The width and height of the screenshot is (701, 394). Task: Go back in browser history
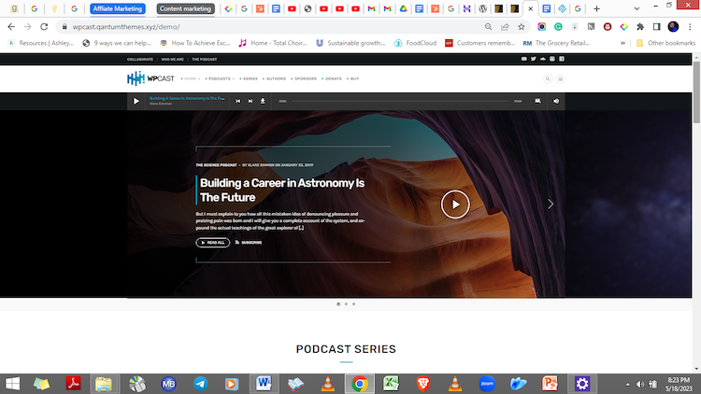point(11,27)
